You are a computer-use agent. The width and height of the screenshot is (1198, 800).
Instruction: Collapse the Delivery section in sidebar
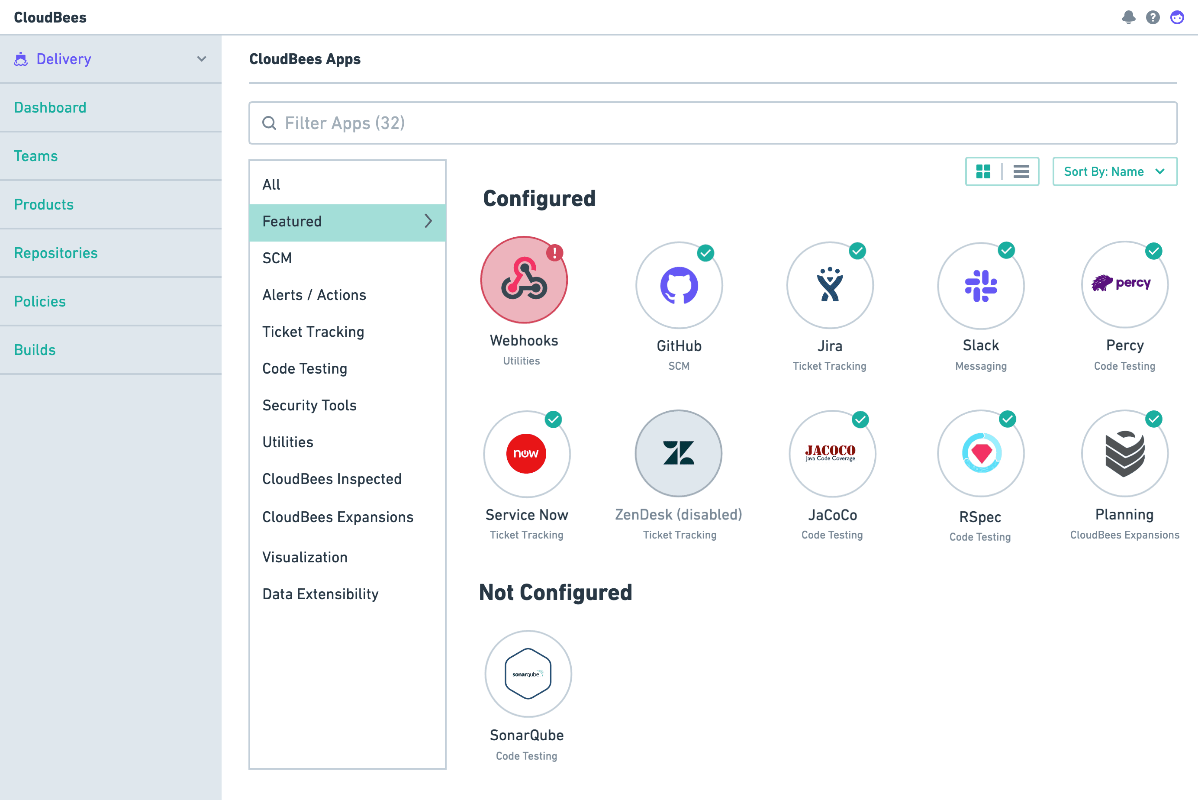tap(201, 59)
